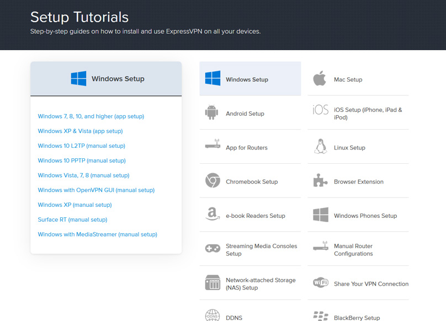The image size is (446, 321).
Task: Click the DDNS globe icon
Action: [x=213, y=315]
